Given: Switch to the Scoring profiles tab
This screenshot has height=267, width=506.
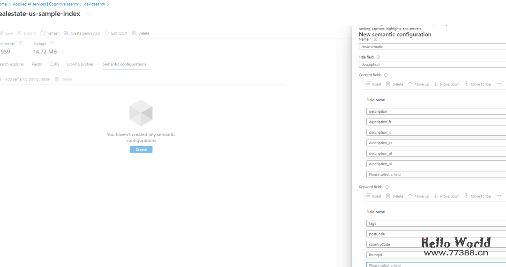Looking at the screenshot, I should tap(80, 64).
